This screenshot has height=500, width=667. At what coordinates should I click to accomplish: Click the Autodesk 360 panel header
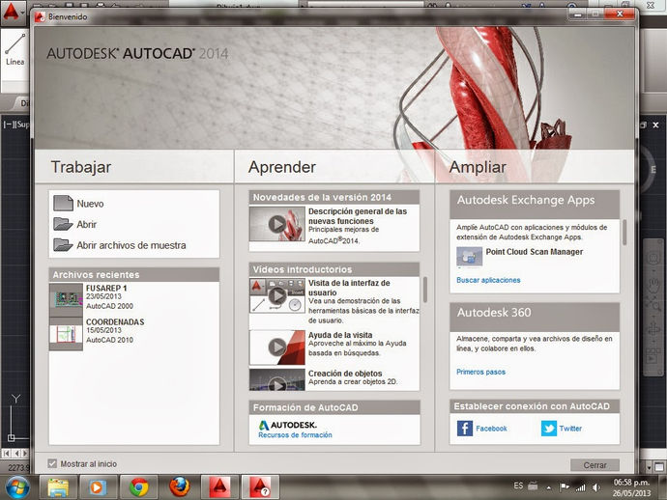tap(535, 317)
